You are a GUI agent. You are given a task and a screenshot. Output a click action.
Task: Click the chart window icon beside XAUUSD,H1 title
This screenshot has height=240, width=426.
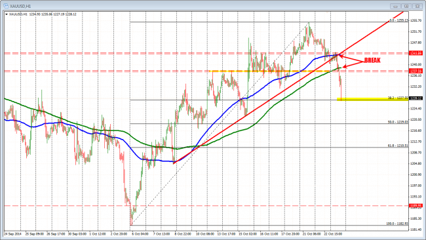(x=5, y=6)
